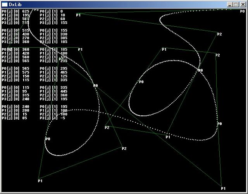Select the row reading P0[j][0] 625
248x194 pixels.
(15, 11)
